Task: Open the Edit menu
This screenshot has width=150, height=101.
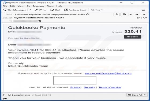Action: coord(12,6)
